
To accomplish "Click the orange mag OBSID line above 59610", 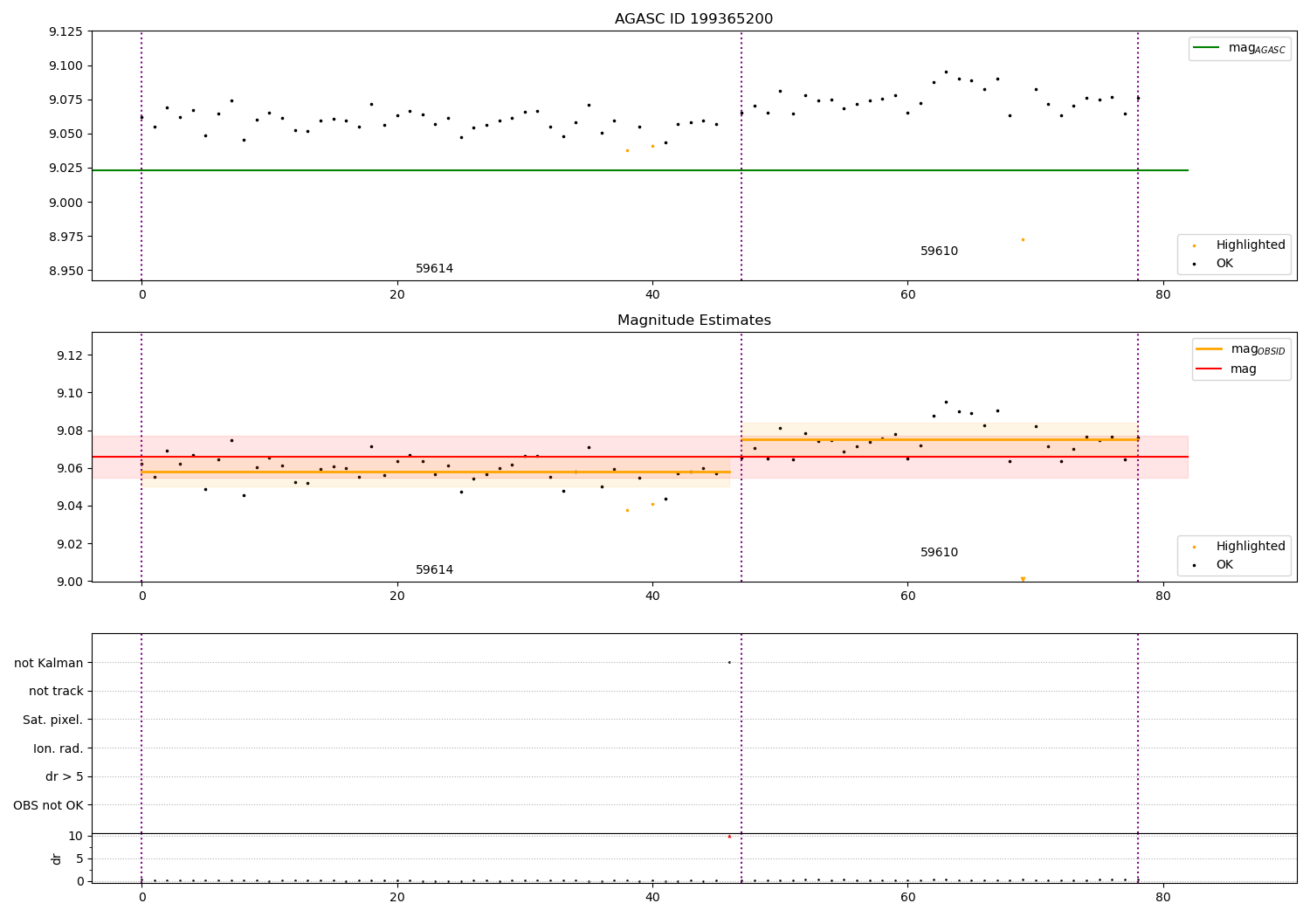I will click(x=940, y=439).
